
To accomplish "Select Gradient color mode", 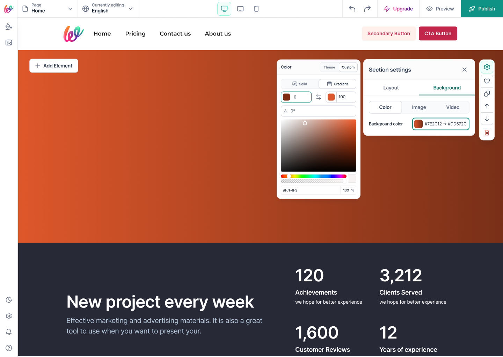I will click(337, 84).
